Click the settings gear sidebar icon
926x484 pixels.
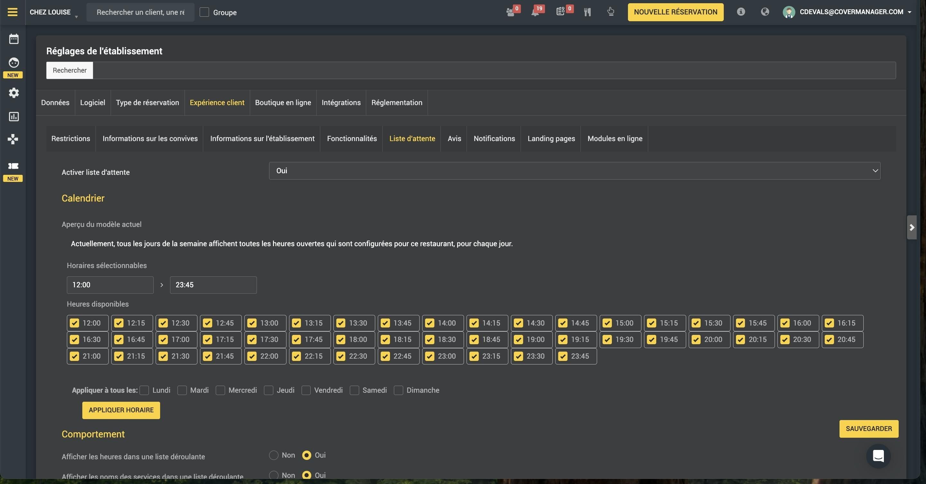point(14,93)
